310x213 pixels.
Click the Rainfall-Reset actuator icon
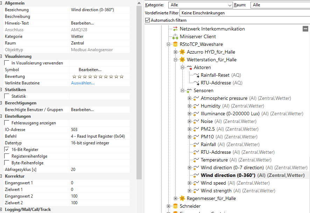196,75
